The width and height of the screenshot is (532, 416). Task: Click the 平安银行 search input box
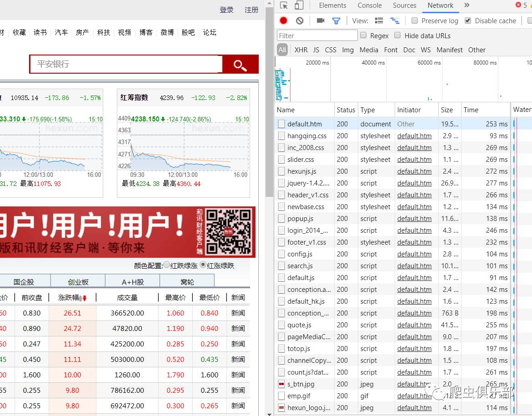coord(126,64)
